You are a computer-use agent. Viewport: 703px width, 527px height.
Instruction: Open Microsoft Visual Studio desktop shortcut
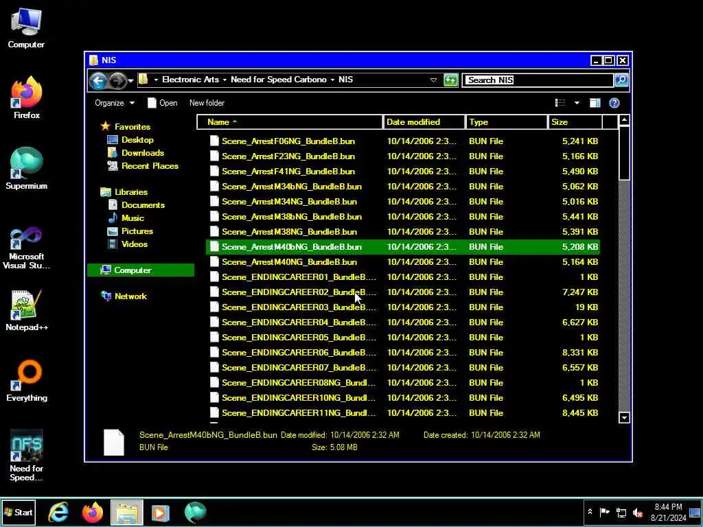[27, 248]
